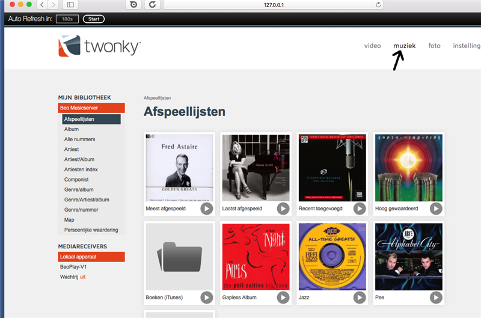Play the Jazz playlist
The height and width of the screenshot is (318, 481).
[x=360, y=298]
